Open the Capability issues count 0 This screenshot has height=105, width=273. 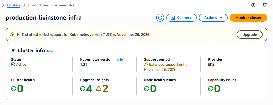[217, 89]
